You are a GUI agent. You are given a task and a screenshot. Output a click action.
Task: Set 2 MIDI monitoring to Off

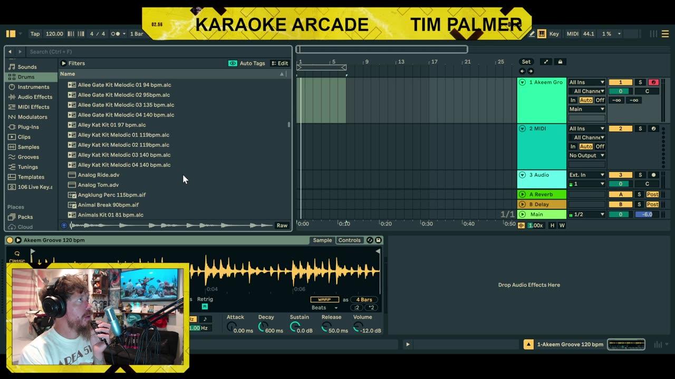click(x=600, y=146)
